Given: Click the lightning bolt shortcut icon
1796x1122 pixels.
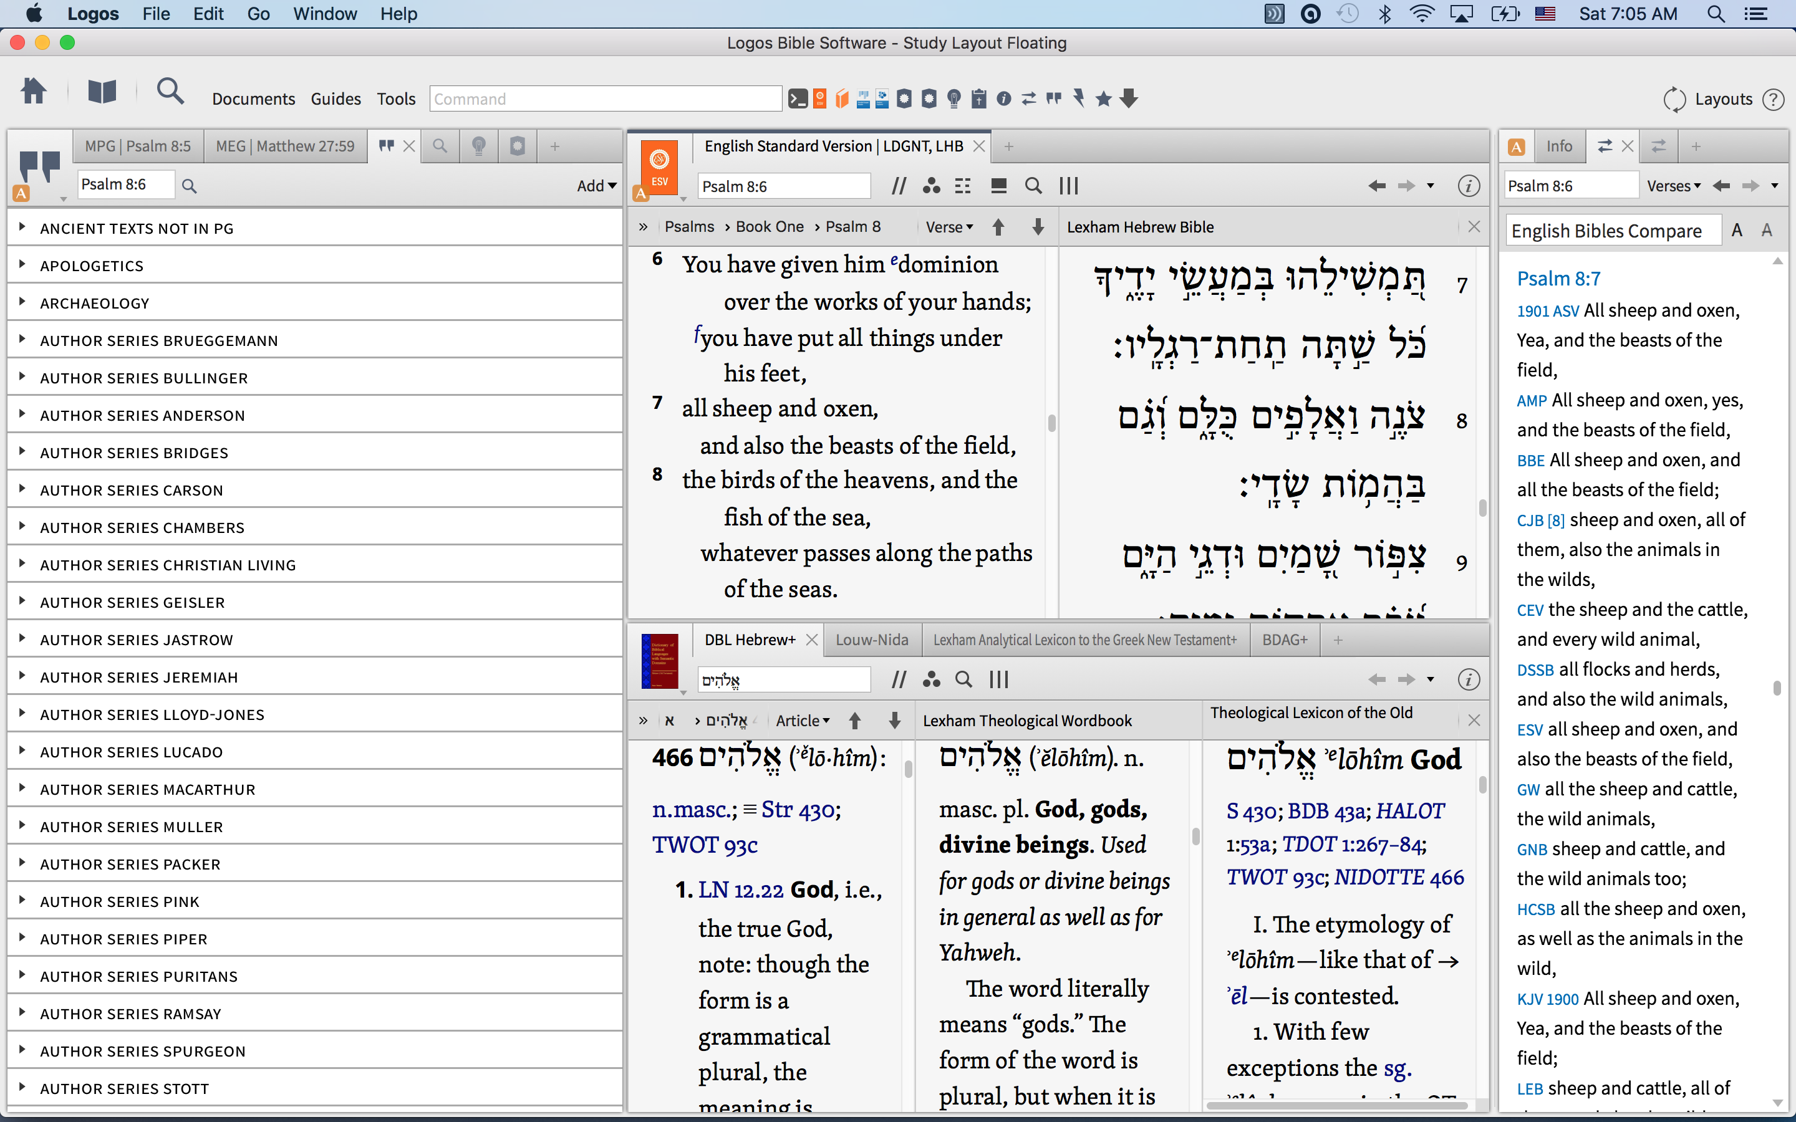Looking at the screenshot, I should click(x=1079, y=98).
